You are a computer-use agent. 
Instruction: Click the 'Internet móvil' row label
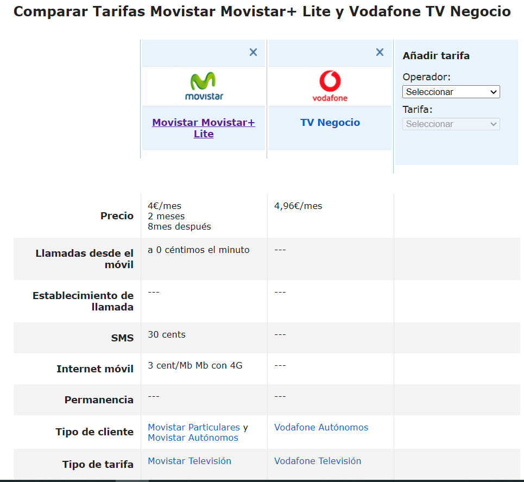coord(95,369)
